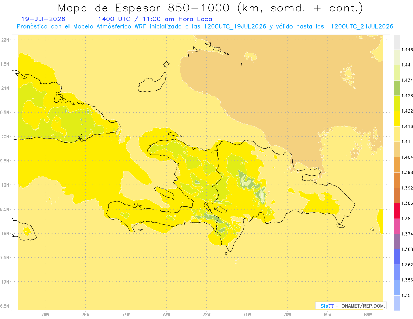The width and height of the screenshot is (413, 319).
Task: Pick the purple color bar segment above 1.368
Action: (397, 241)
